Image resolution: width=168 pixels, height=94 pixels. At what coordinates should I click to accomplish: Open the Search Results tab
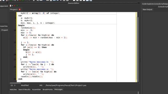pyautogui.click(x=24, y=90)
